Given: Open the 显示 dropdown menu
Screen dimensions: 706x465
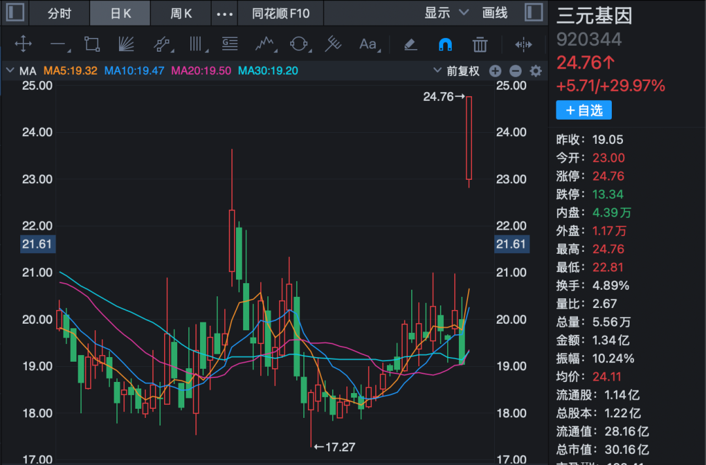Looking at the screenshot, I should click(446, 12).
